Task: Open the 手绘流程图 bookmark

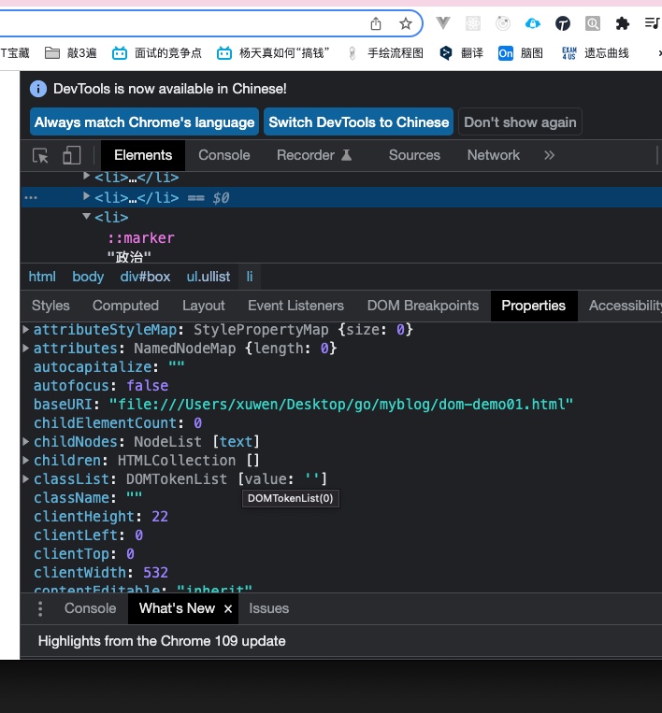Action: [386, 53]
